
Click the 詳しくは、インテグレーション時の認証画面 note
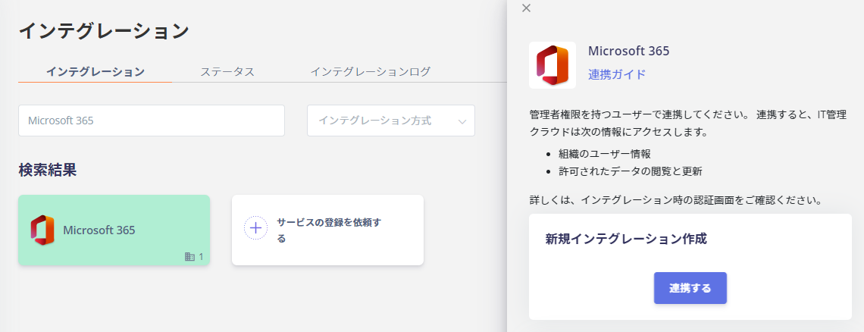[675, 199]
